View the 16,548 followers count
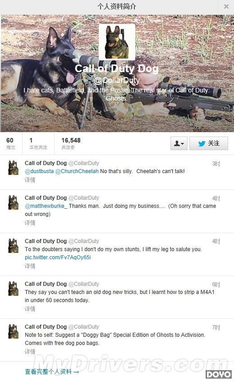The width and height of the screenshot is (234, 381). point(71,143)
